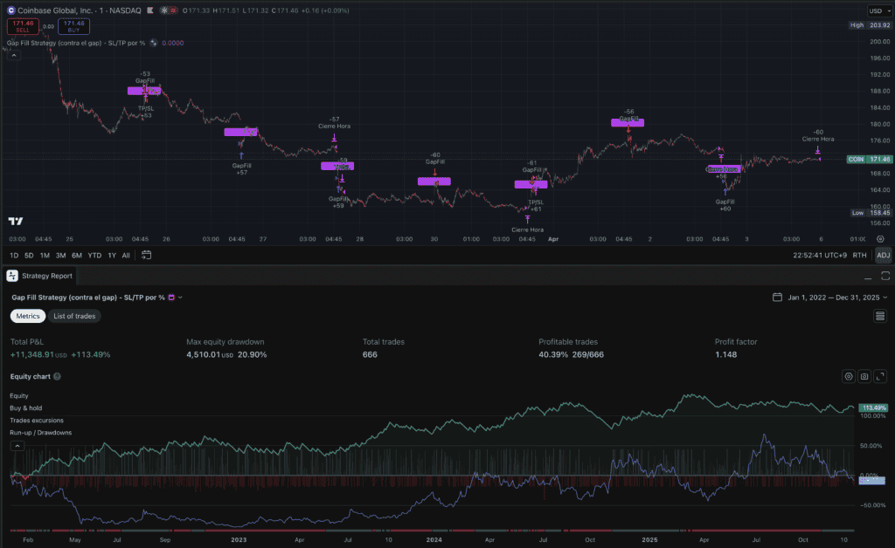Toggle ADJ adjusted data button
This screenshot has height=548, width=895.
coord(883,255)
